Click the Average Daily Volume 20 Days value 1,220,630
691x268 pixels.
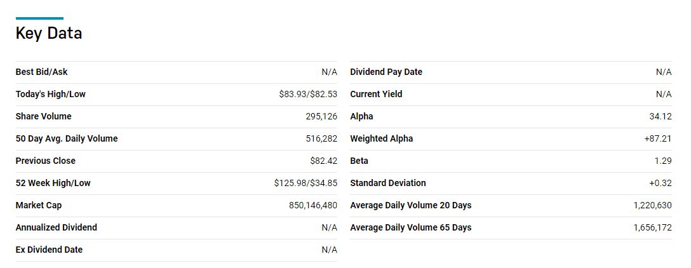pyautogui.click(x=653, y=205)
